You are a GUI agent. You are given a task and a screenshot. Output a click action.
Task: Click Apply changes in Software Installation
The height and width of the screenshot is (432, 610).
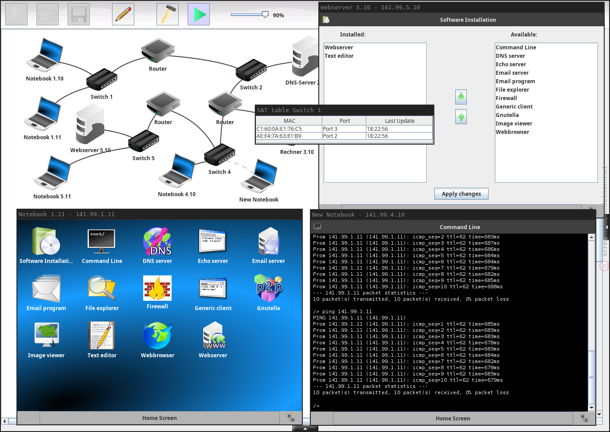click(x=462, y=194)
